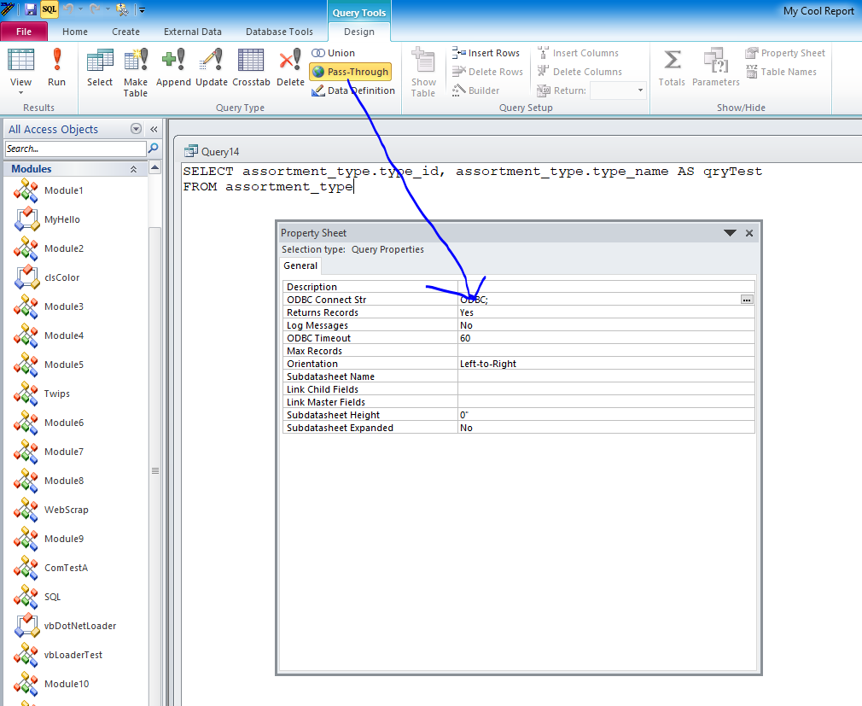The image size is (862, 706).
Task: Click the SQL icon in quick access toolbar
Action: (x=49, y=9)
